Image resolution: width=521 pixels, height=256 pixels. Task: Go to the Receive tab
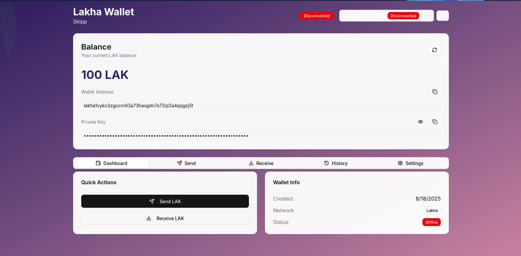coord(261,163)
